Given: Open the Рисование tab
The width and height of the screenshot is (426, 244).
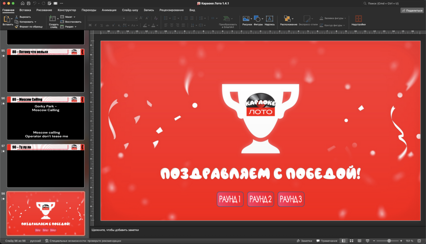Looking at the screenshot, I should tap(44, 10).
